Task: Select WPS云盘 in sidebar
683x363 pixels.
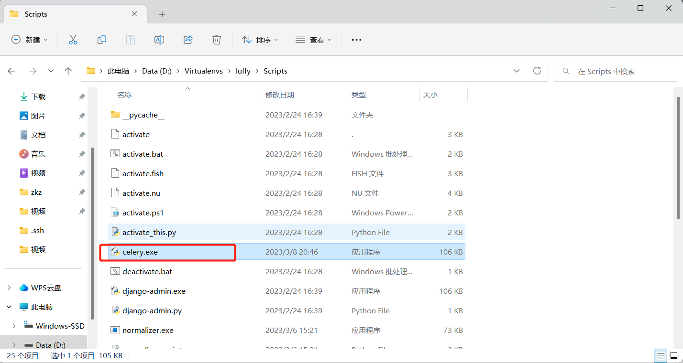Action: 46,288
